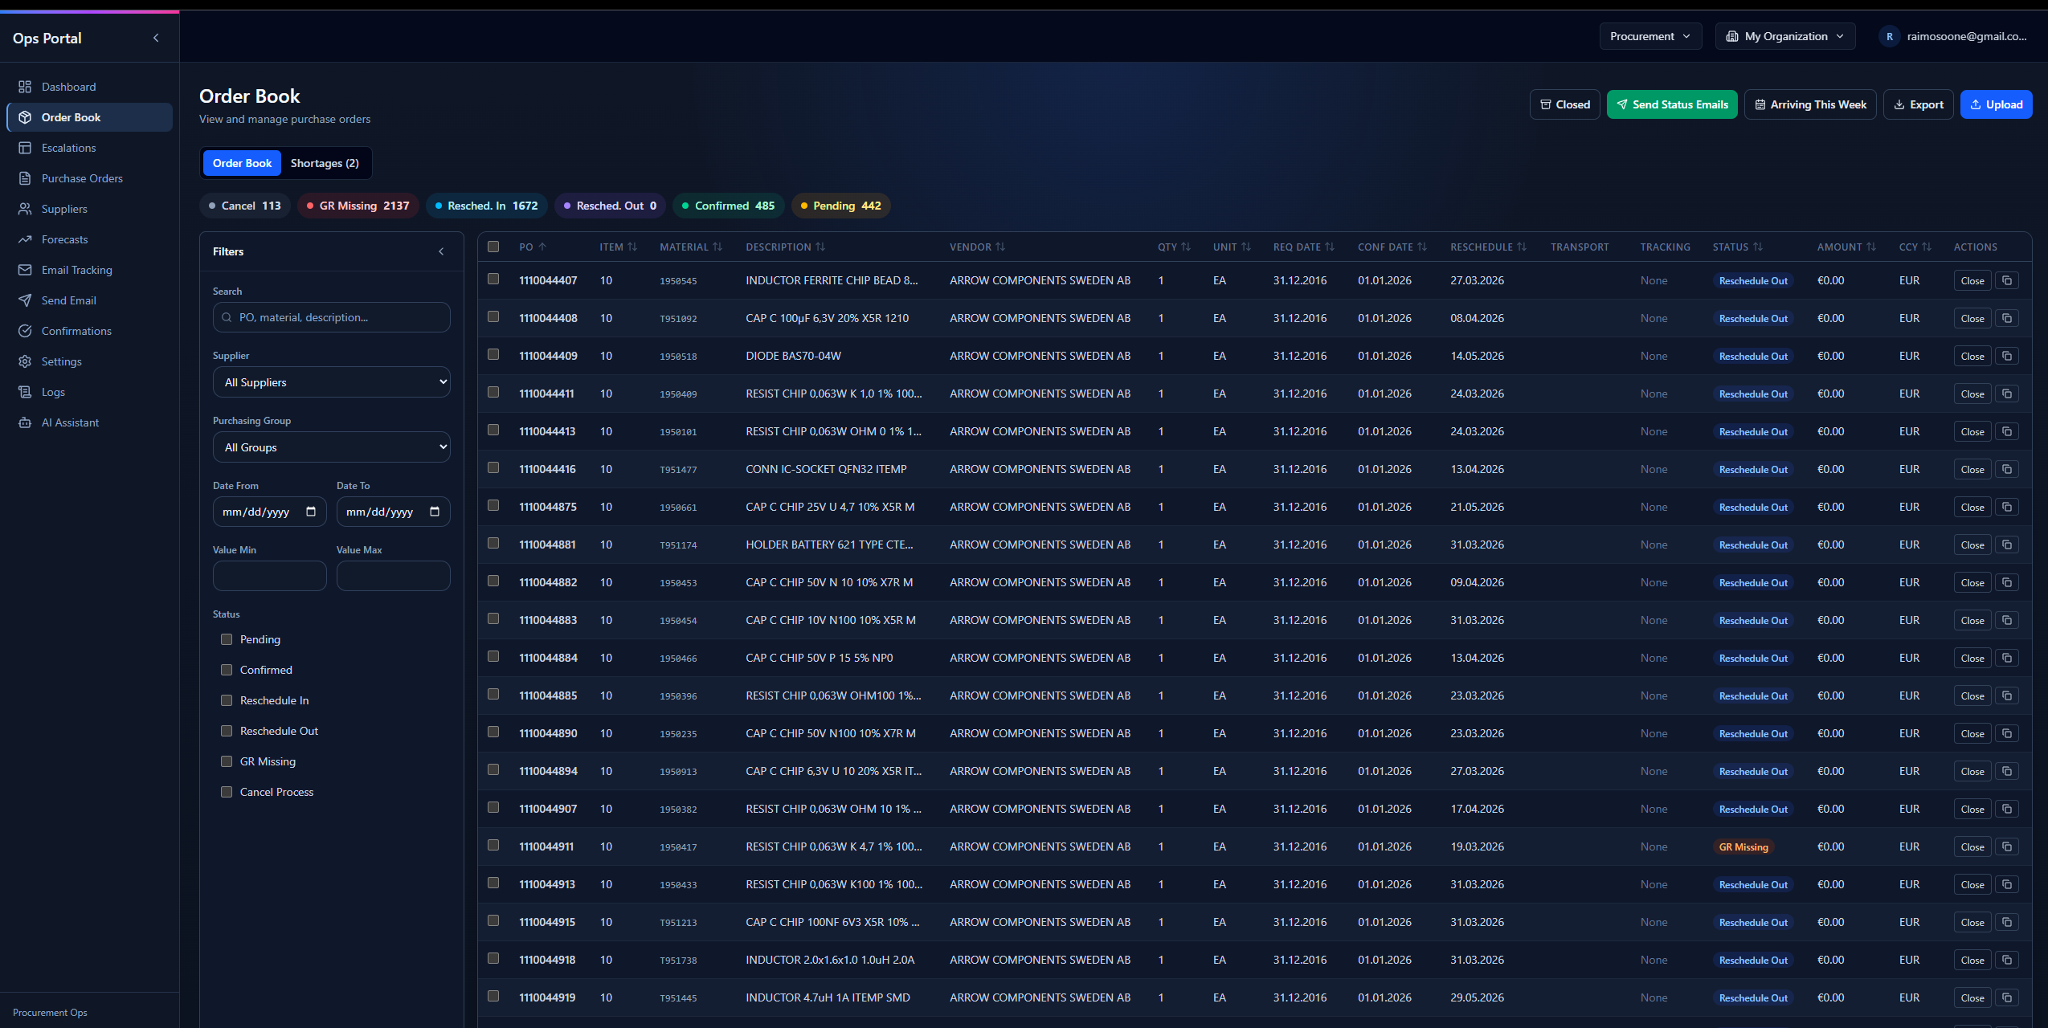This screenshot has height=1028, width=2048.
Task: Open the My Organization menu
Action: 1784,36
